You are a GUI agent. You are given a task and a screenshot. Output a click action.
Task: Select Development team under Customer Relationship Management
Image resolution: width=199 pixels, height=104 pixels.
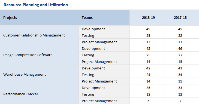point(104,29)
